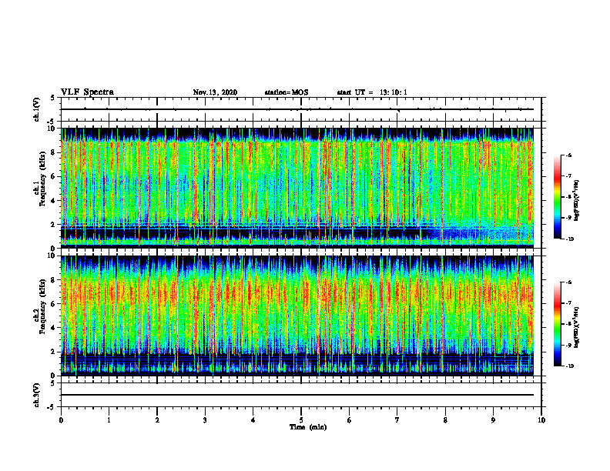Click the "6" kHz tick on ch.2 frequency axis
The width and height of the screenshot is (610, 471).
pyautogui.click(x=54, y=304)
